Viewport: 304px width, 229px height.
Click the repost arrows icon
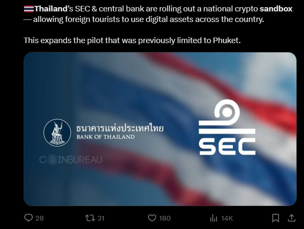coord(89,218)
